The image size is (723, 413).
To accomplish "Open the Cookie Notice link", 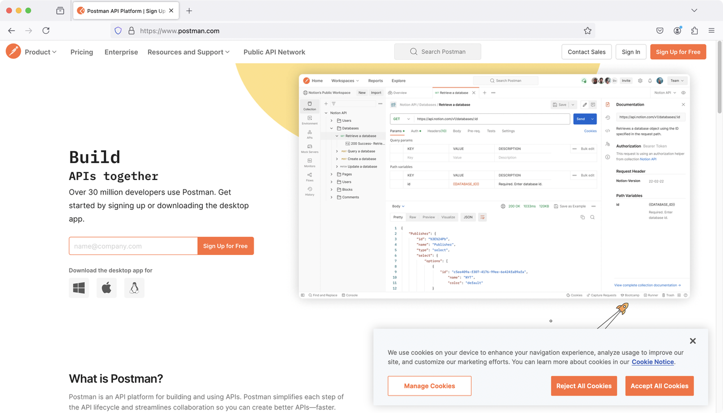I will (x=652, y=362).
